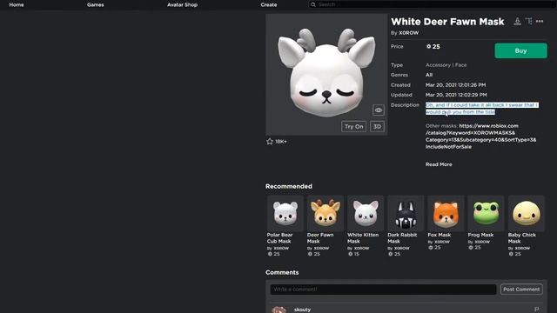Click the Robux icon next to price 25
This screenshot has width=557, height=313.
tap(428, 46)
